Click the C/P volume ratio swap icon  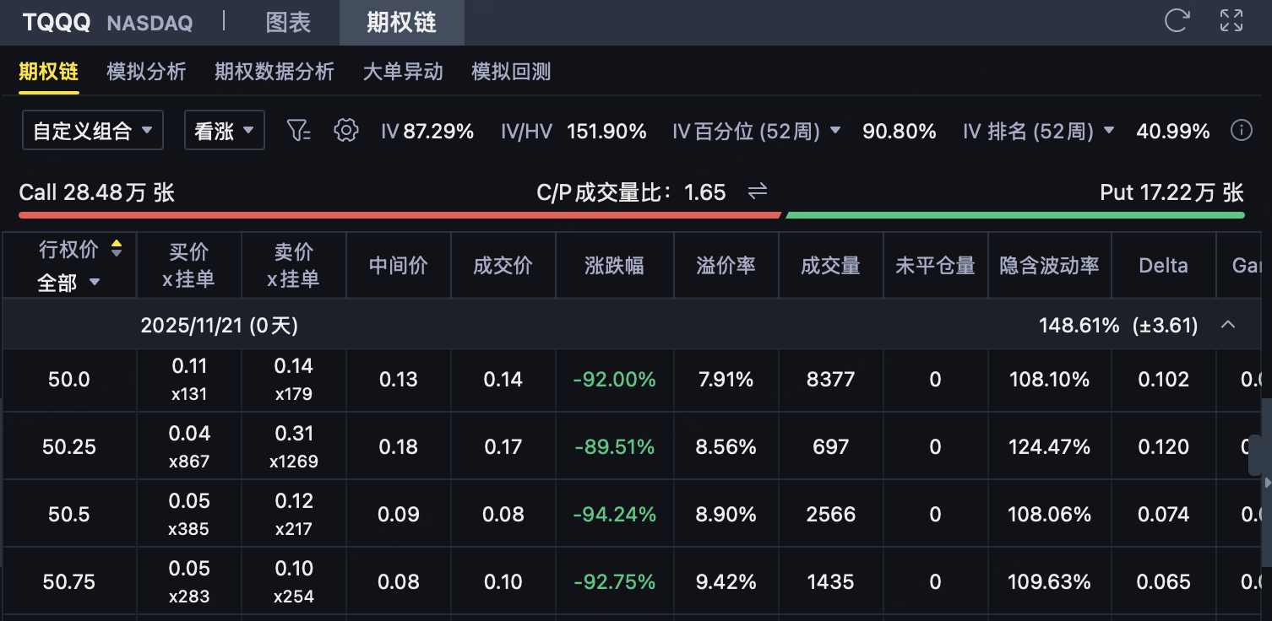point(758,192)
